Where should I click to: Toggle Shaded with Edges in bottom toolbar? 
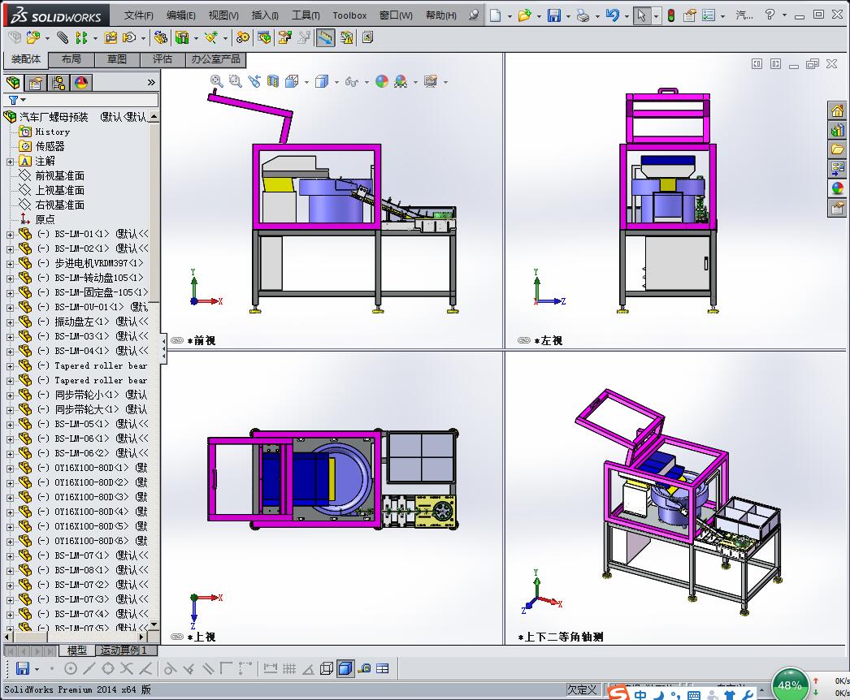coord(345,668)
